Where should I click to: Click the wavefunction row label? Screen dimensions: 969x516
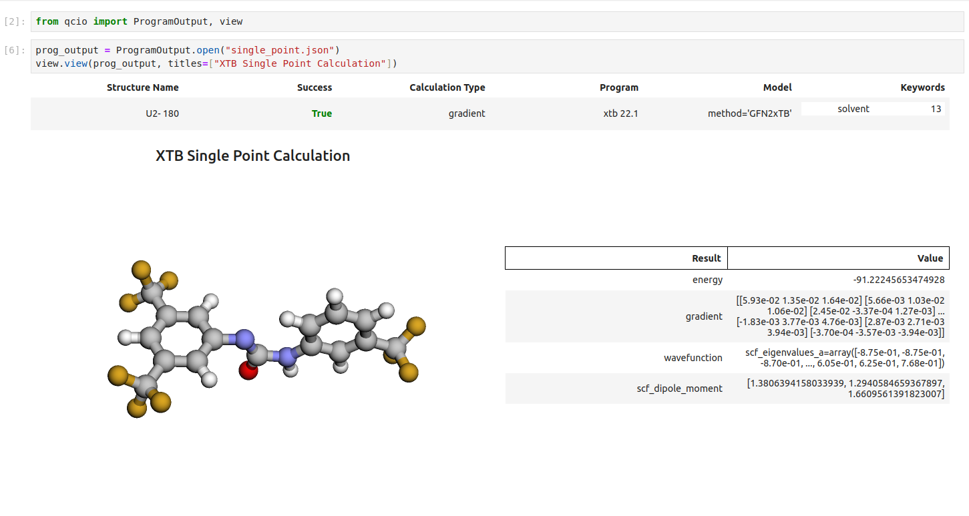(693, 358)
